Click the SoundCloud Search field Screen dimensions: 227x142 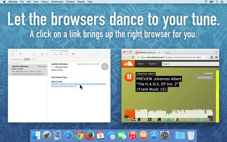coord(190,64)
